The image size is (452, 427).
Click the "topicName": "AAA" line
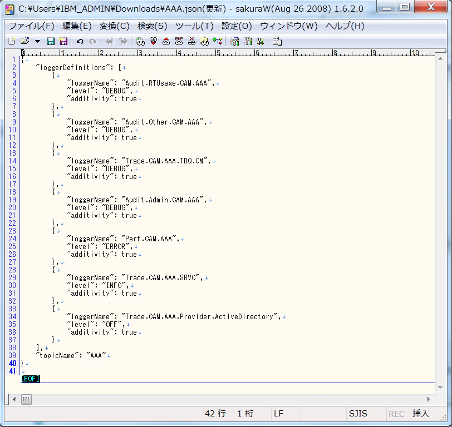coord(71,356)
